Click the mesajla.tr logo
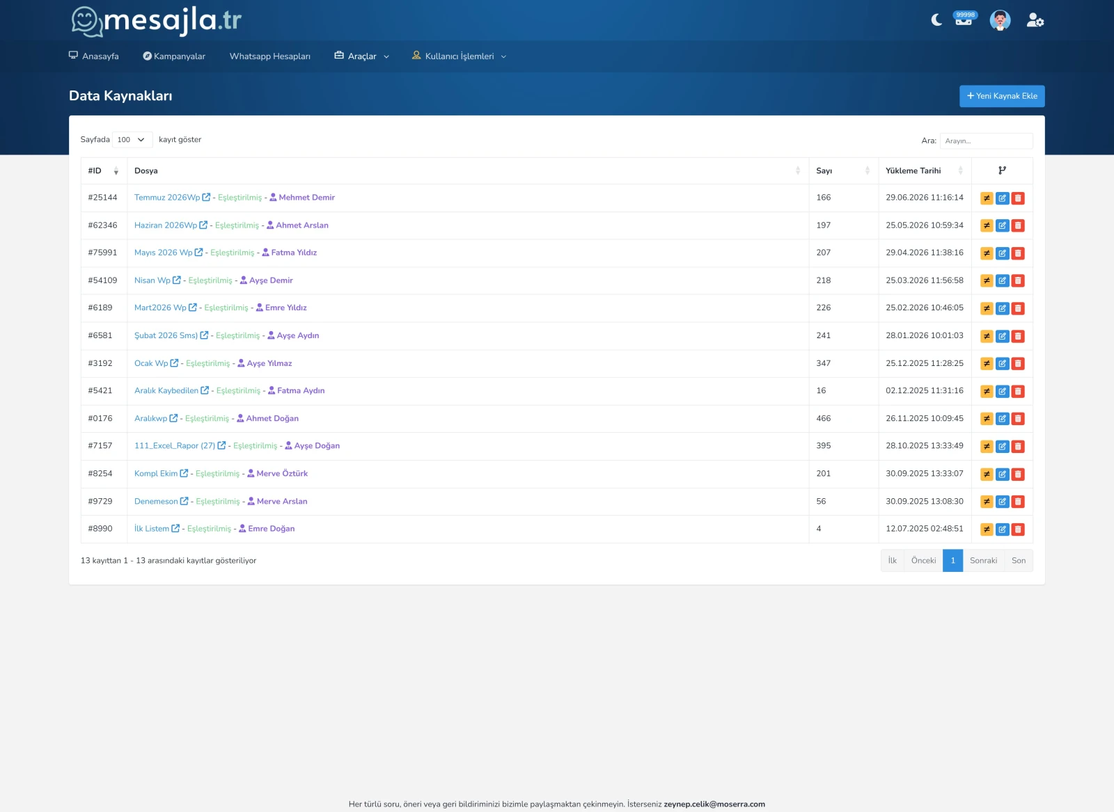This screenshot has height=812, width=1114. click(x=156, y=21)
